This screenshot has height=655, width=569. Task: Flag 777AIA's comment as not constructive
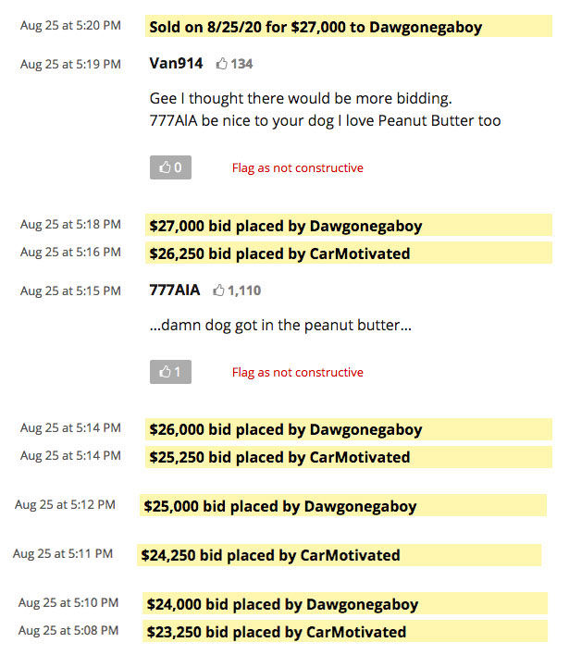(x=297, y=373)
